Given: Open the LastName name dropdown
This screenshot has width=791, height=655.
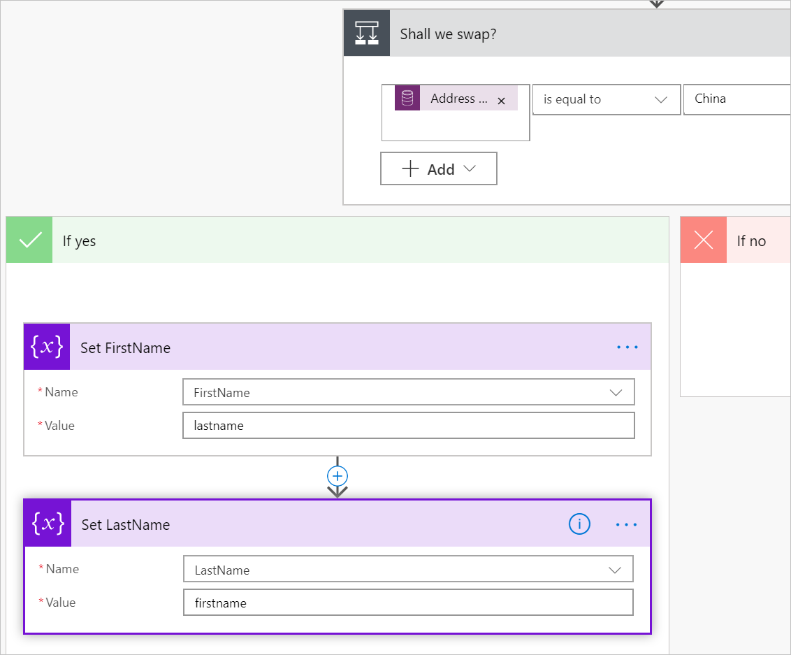Looking at the screenshot, I should [615, 569].
